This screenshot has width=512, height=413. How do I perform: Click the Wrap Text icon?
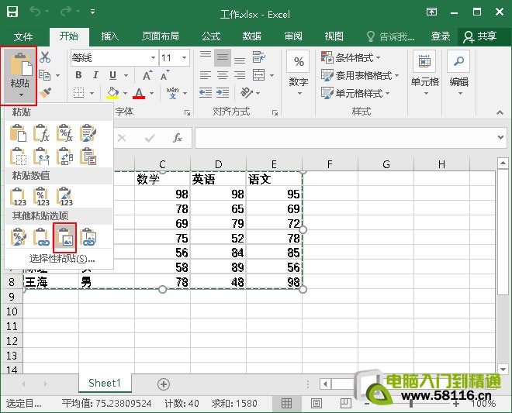coord(258,57)
